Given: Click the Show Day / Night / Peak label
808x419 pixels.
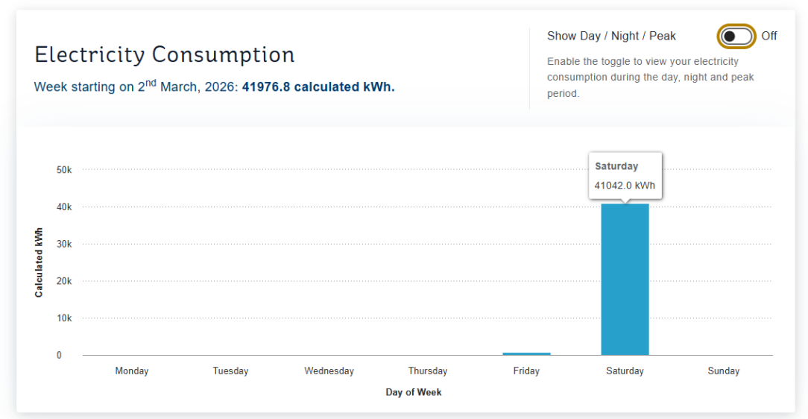Looking at the screenshot, I should [611, 36].
